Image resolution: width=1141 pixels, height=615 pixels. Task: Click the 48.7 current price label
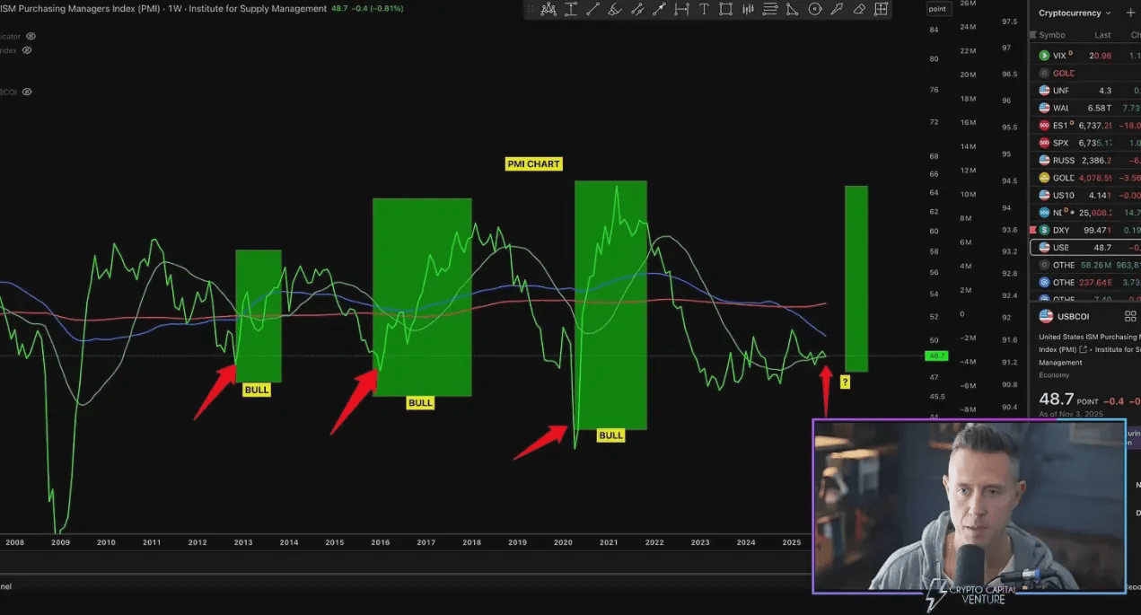tap(936, 356)
